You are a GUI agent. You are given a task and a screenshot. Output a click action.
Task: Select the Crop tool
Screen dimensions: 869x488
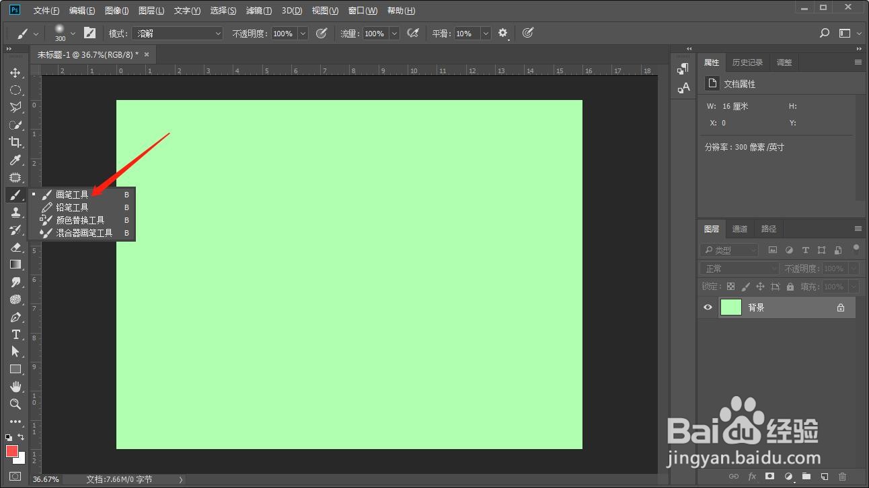tap(15, 142)
